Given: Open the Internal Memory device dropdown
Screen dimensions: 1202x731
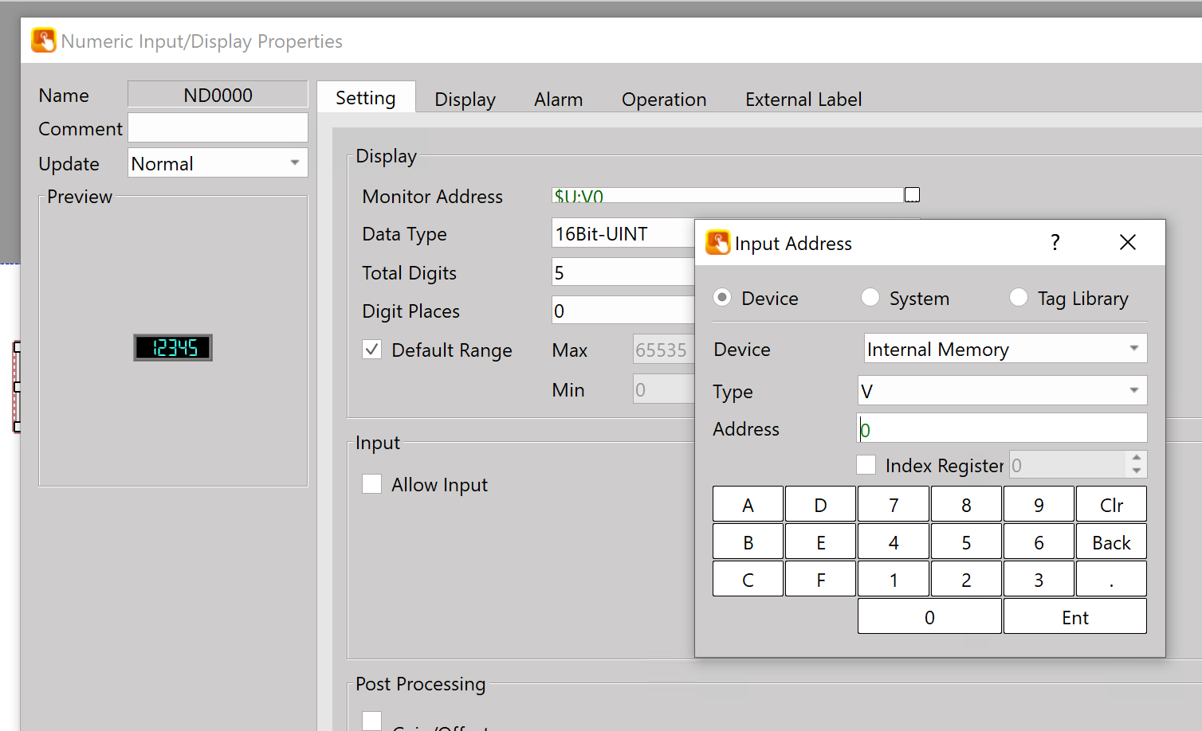Looking at the screenshot, I should coord(1005,349).
